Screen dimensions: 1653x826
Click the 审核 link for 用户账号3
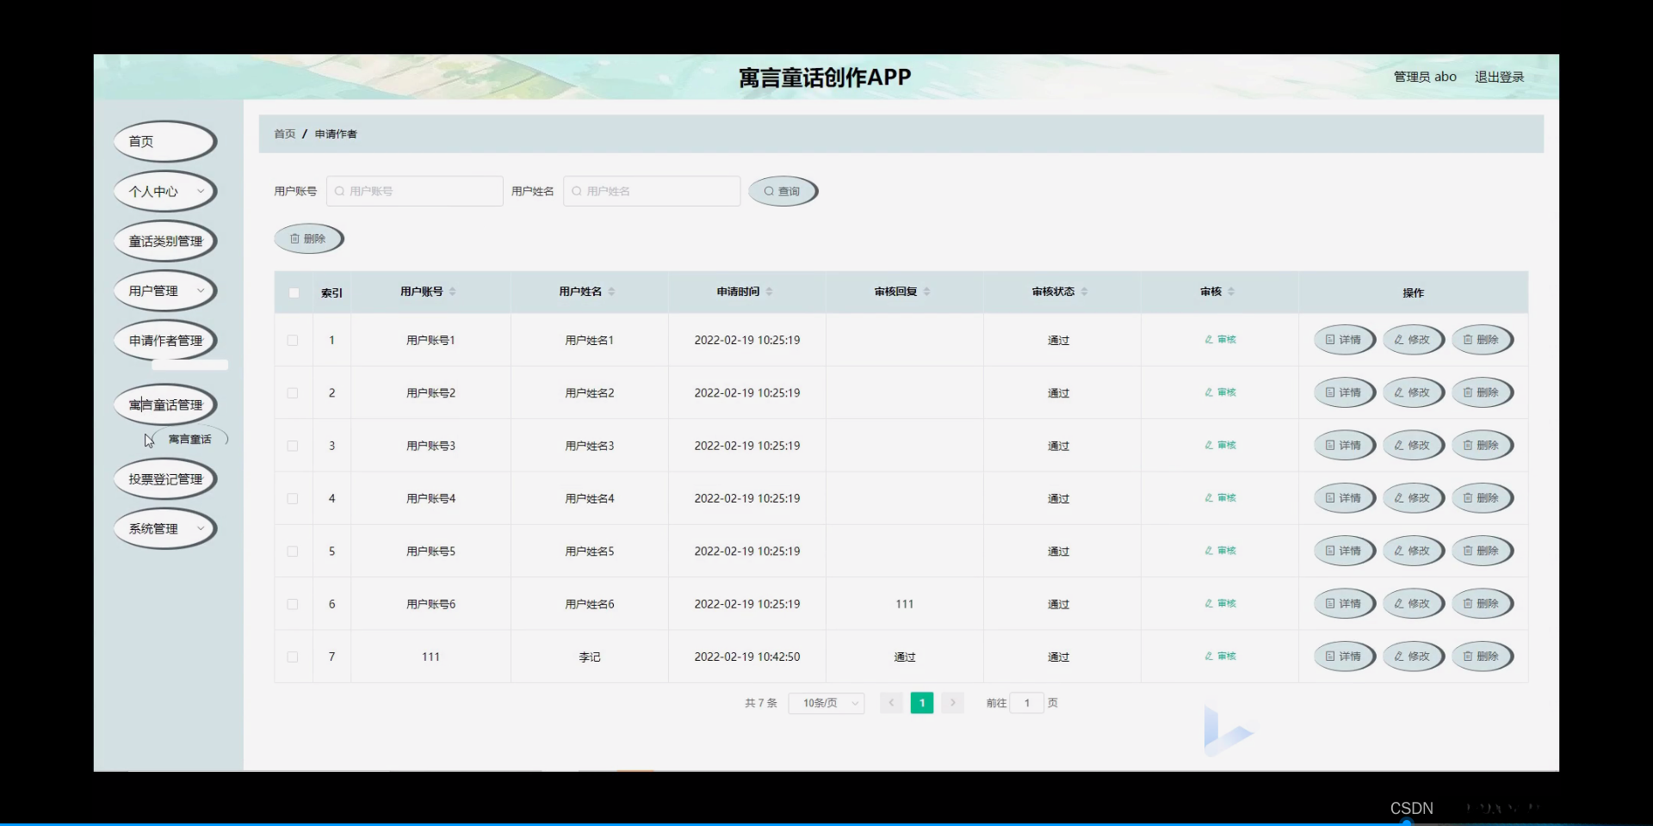click(1219, 445)
